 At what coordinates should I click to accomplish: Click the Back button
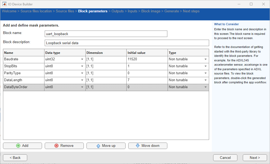(x=15, y=158)
